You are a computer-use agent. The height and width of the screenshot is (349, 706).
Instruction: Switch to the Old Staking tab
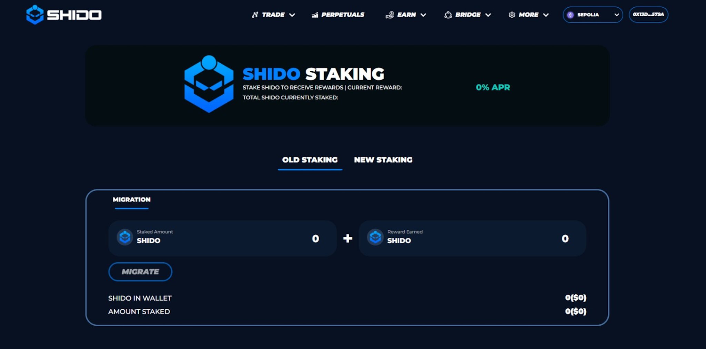pos(310,160)
